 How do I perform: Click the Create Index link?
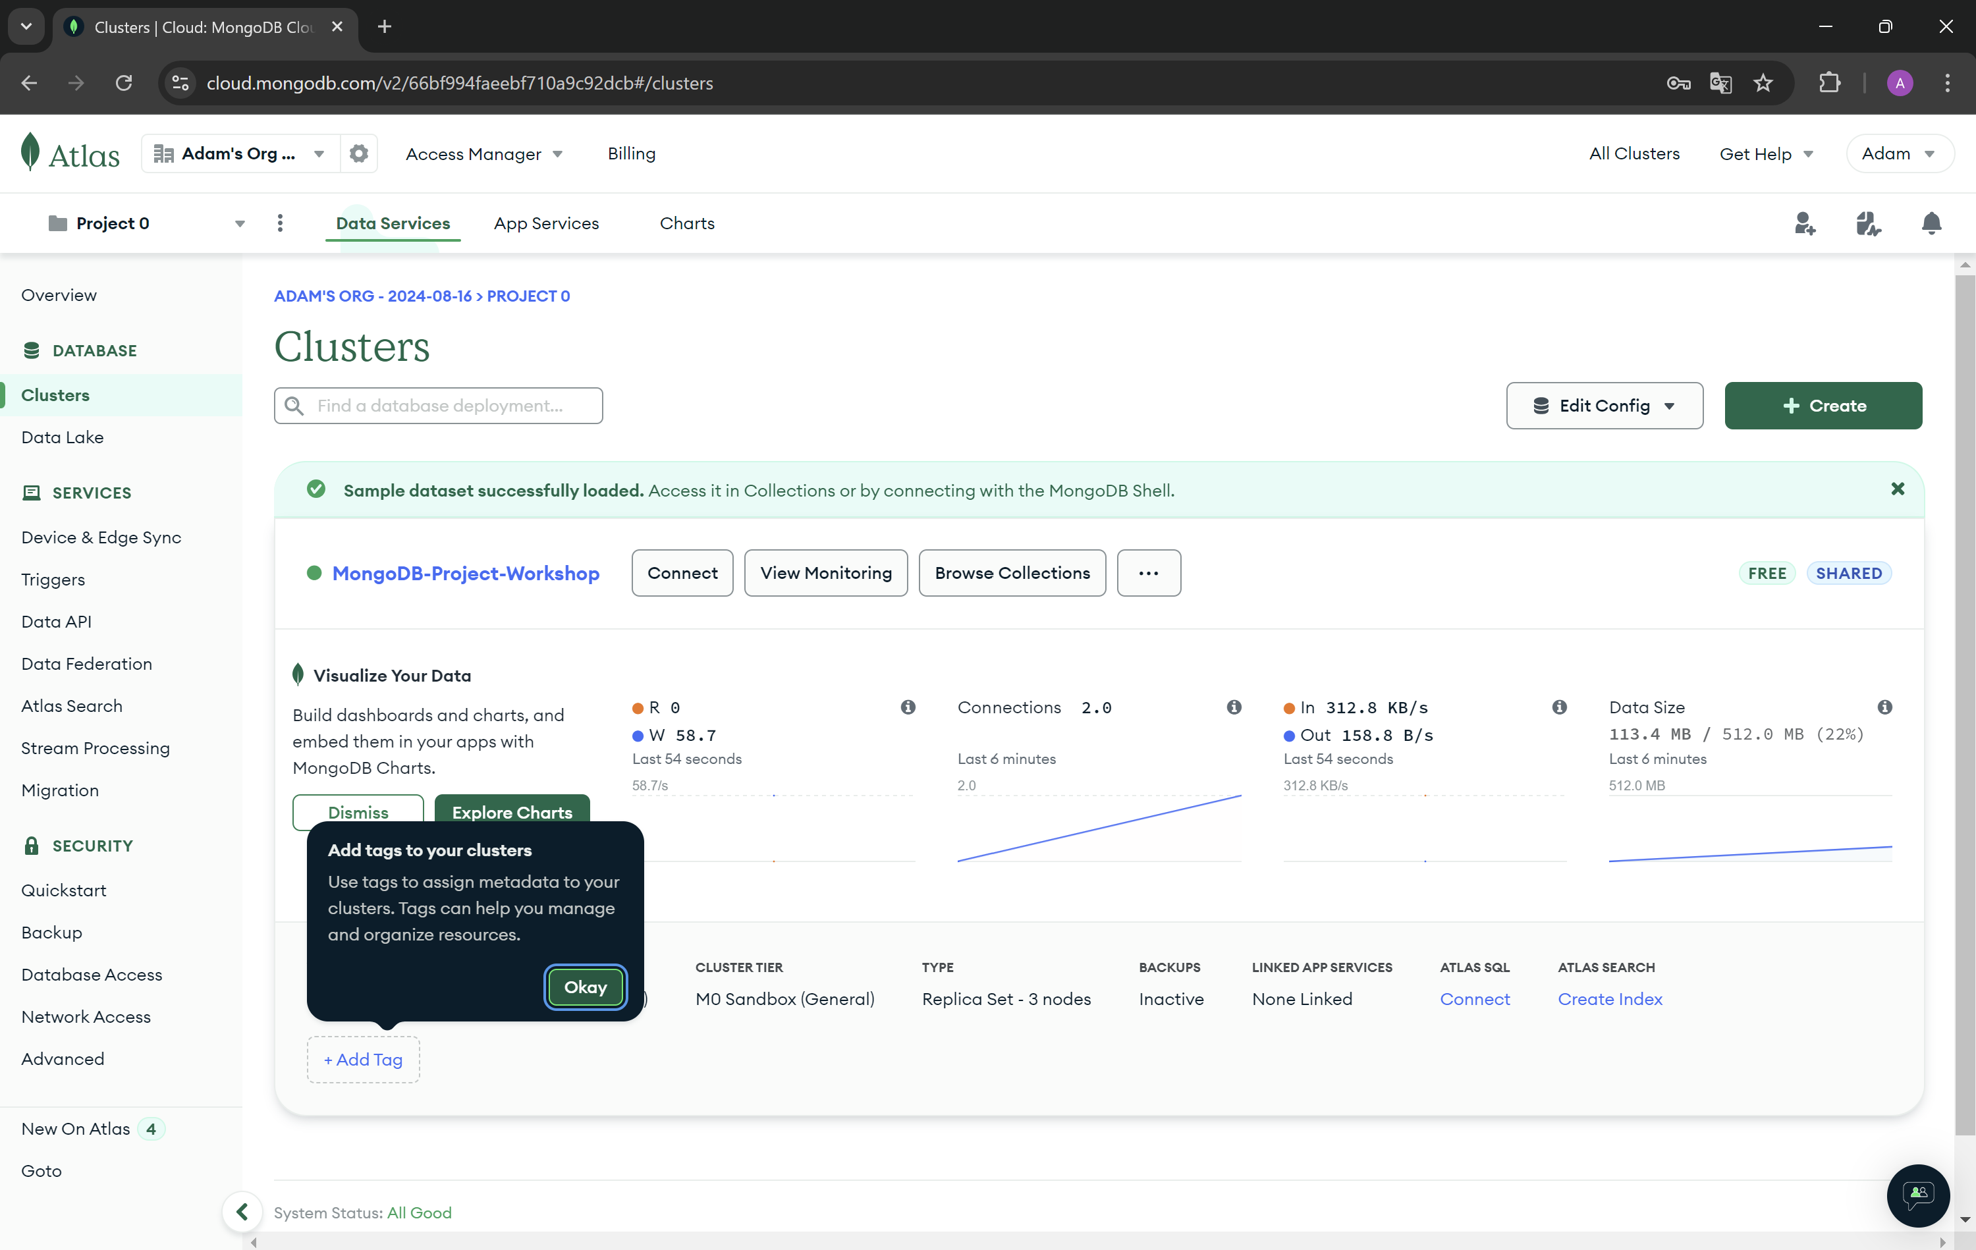click(1609, 999)
